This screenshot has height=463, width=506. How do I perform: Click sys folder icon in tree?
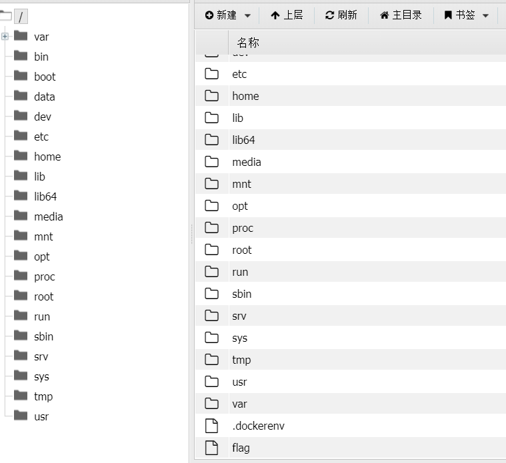coord(21,376)
